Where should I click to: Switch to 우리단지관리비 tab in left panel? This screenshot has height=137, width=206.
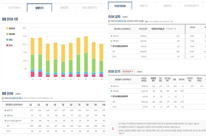point(14,8)
